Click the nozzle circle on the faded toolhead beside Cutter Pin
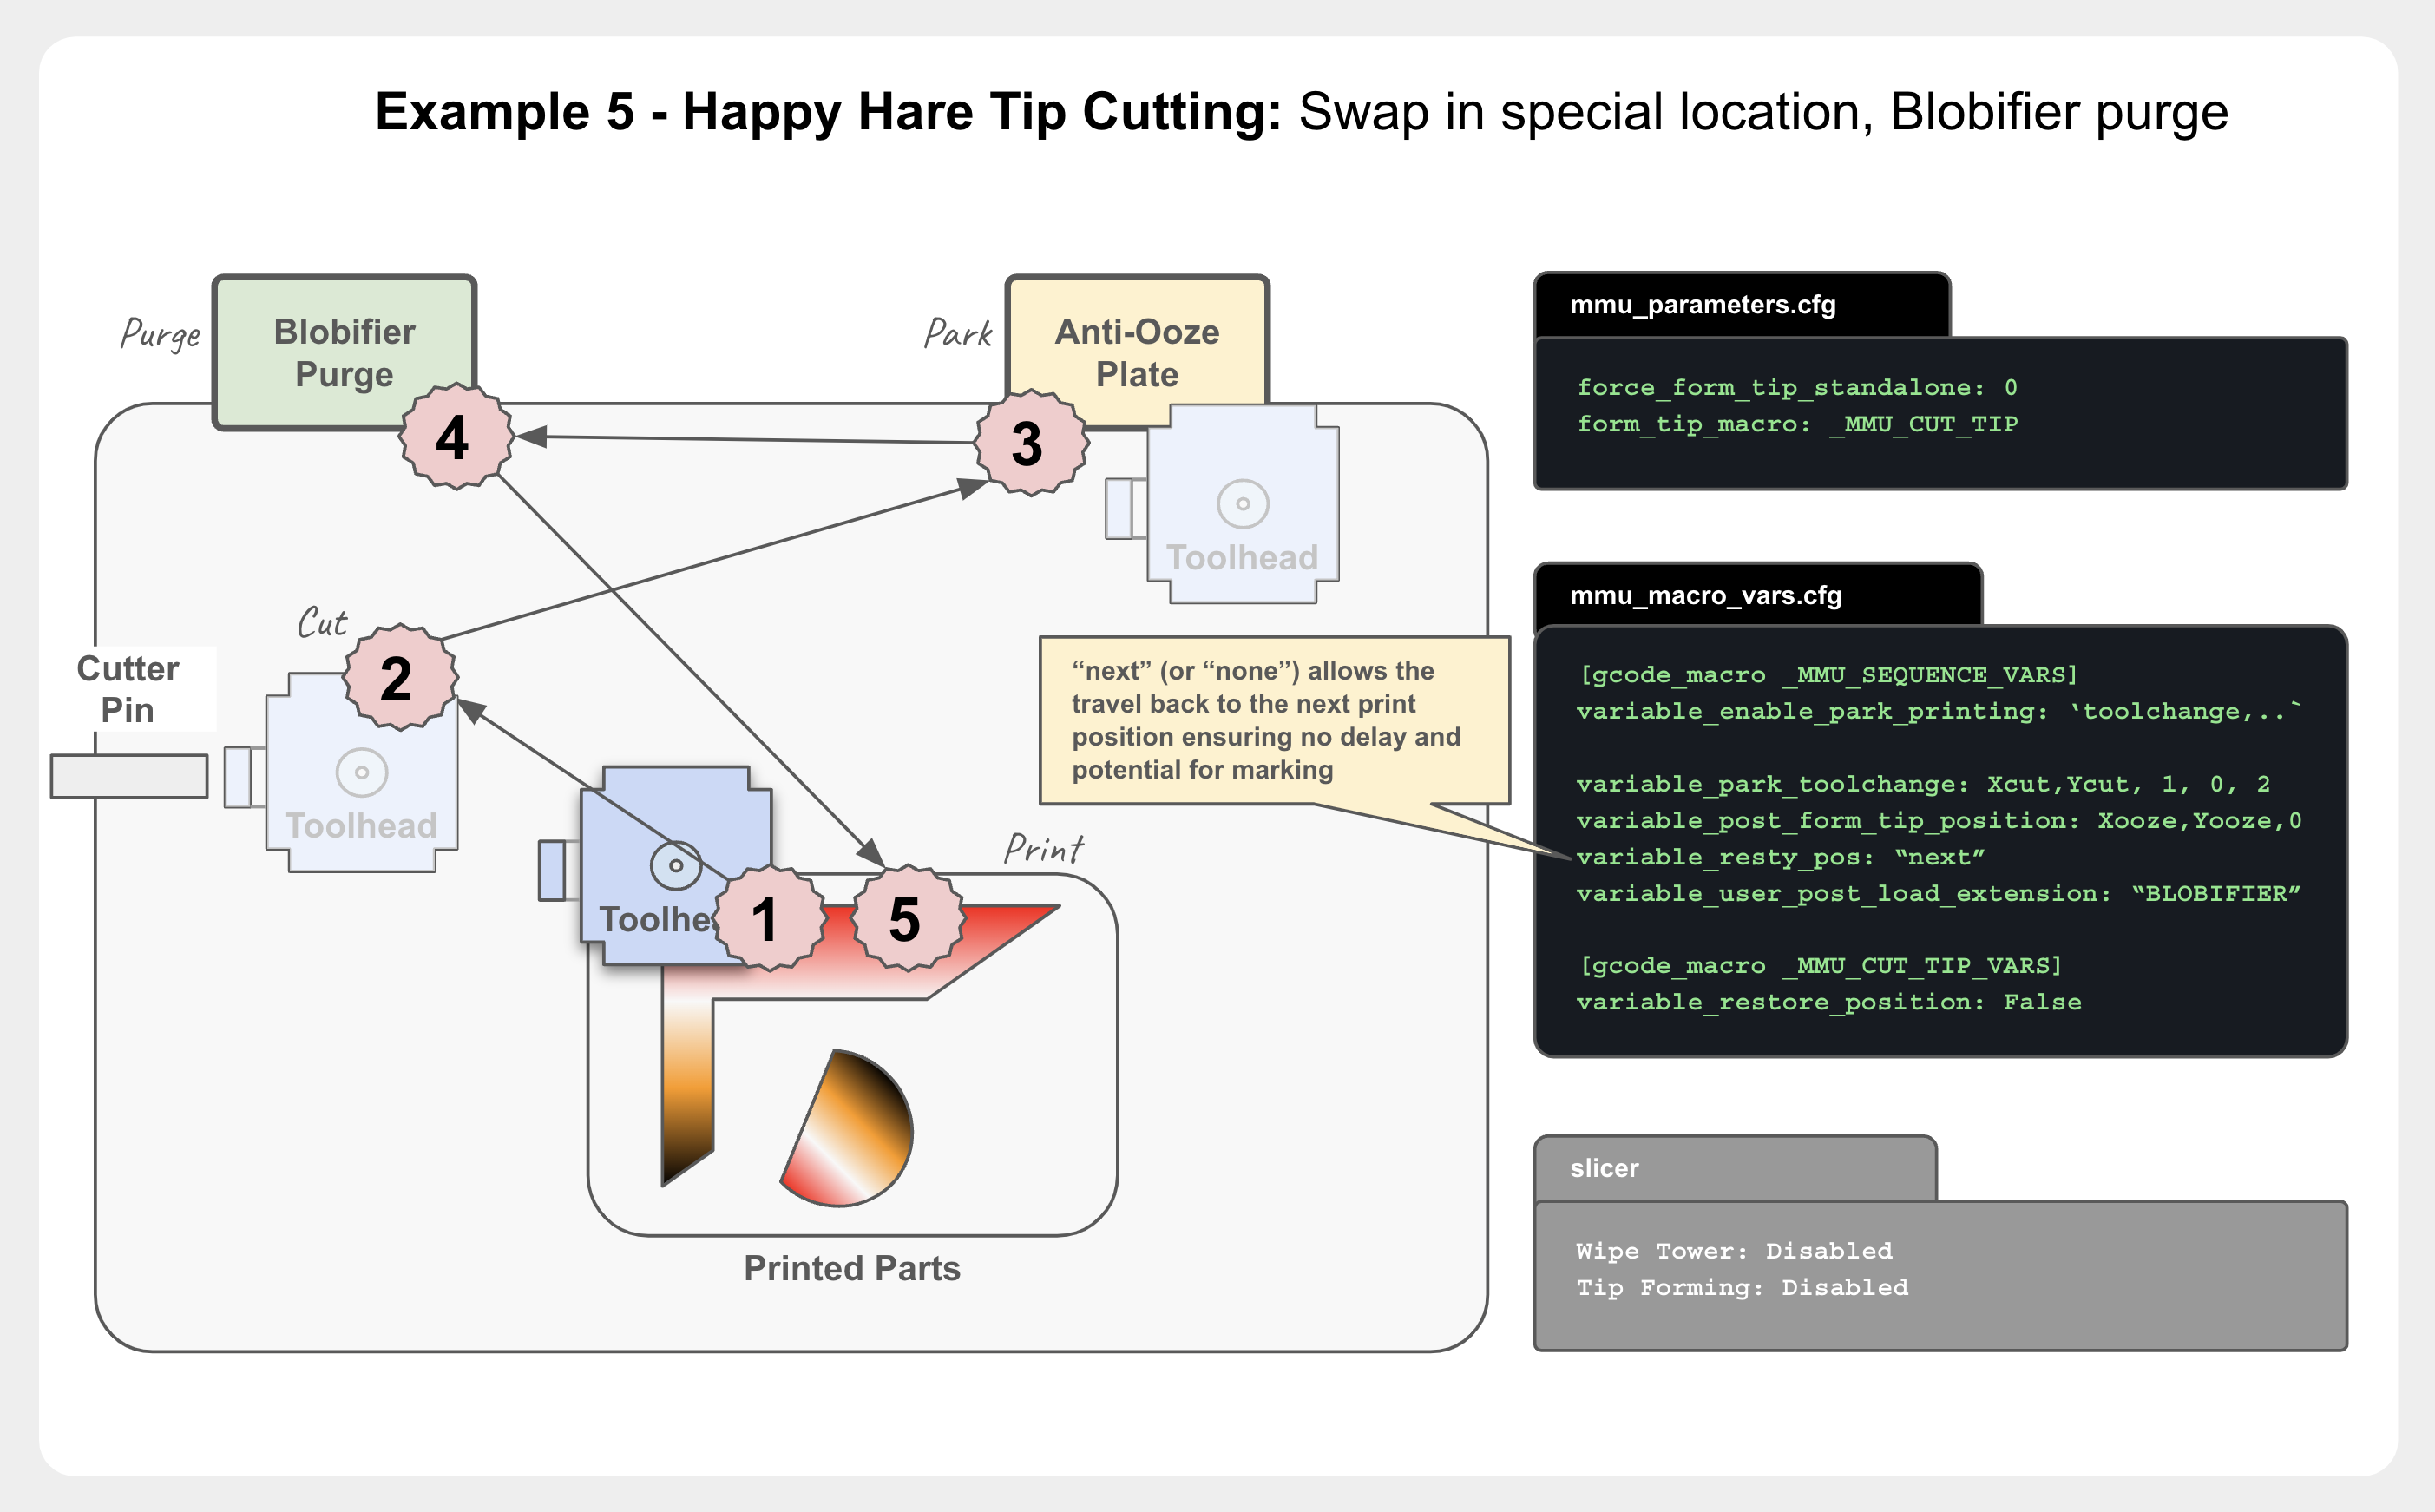2435x1512 pixels. pos(362,772)
